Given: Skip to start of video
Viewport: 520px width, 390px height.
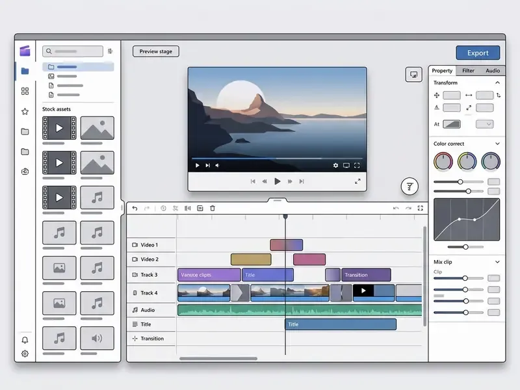Looking at the screenshot, I should coord(253,181).
